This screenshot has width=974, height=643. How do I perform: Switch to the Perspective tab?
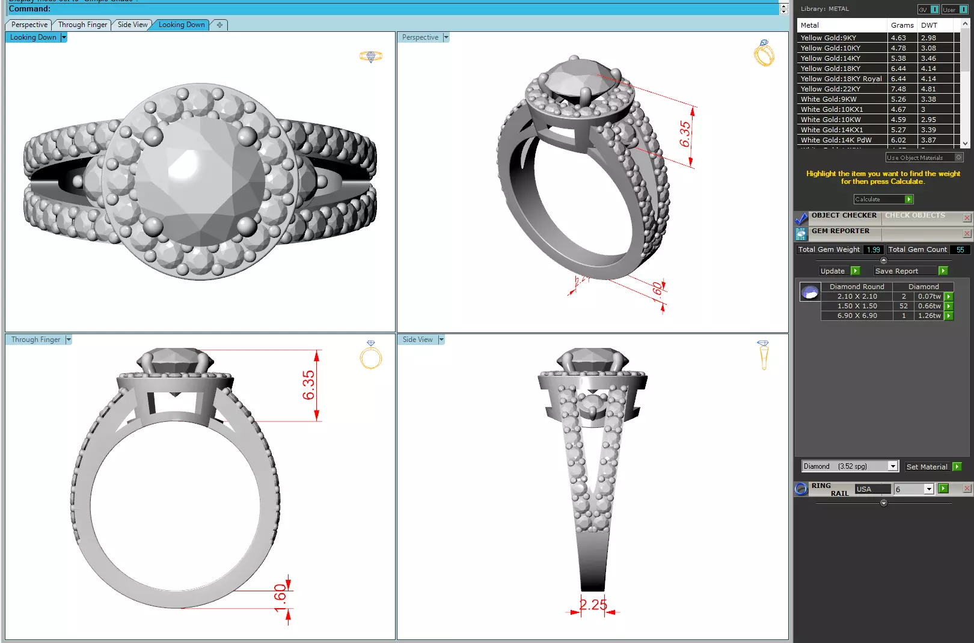(29, 25)
